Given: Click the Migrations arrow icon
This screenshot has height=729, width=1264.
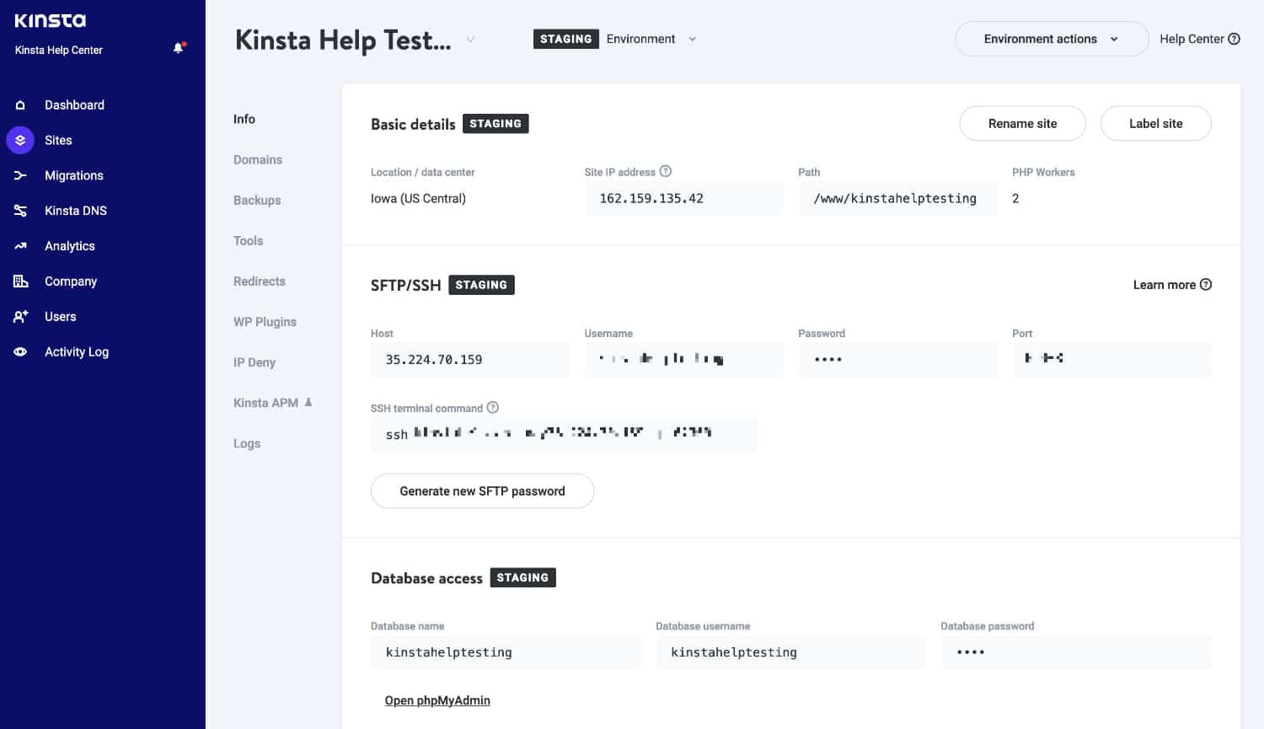Looking at the screenshot, I should 20,175.
